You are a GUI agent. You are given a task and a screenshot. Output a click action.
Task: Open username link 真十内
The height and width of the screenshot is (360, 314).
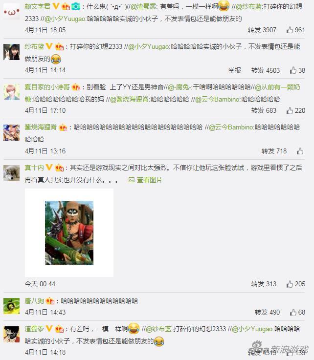[x=34, y=168]
